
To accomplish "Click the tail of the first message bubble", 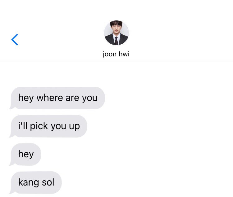I will [x=11, y=108].
